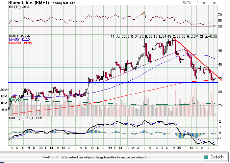Click the price axis '40' label
Viewport: 230px width, 163px height.
pyautogui.click(x=220, y=64)
